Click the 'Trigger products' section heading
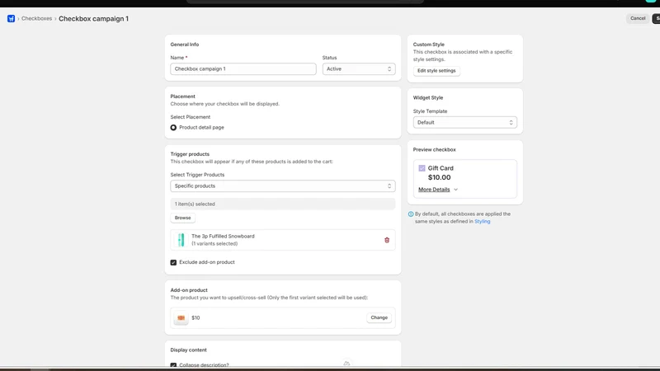This screenshot has width=660, height=371. pyautogui.click(x=190, y=154)
